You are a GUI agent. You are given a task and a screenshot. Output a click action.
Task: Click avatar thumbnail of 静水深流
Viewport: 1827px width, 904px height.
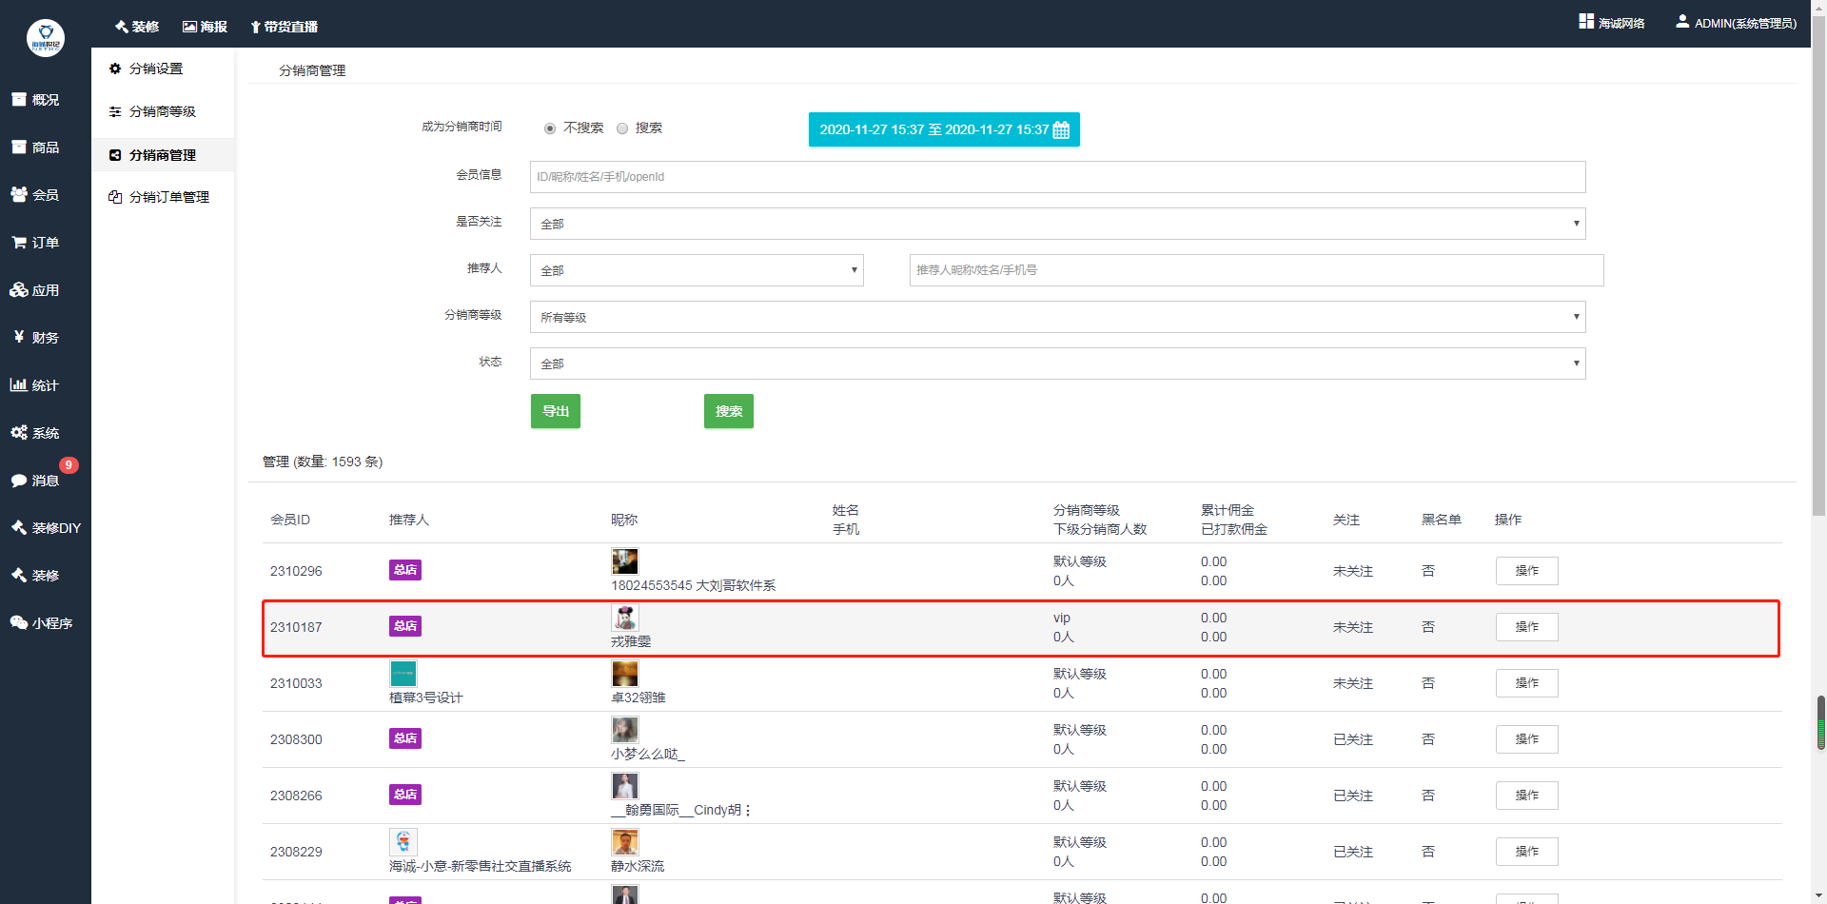click(x=625, y=842)
